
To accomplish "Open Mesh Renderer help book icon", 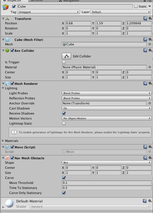I will (145, 83).
